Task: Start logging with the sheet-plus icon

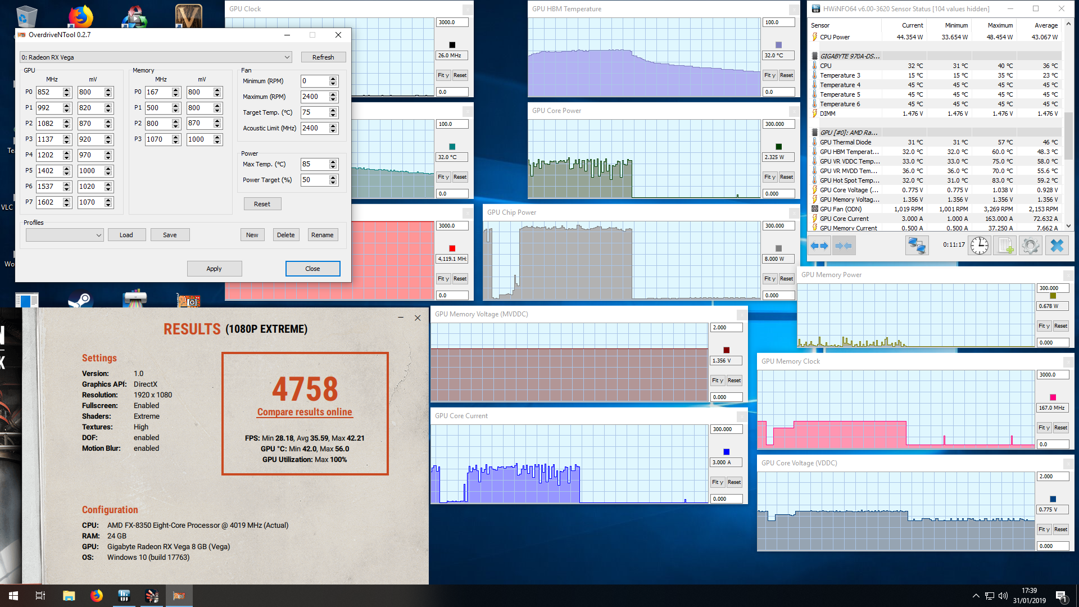Action: coord(1005,246)
